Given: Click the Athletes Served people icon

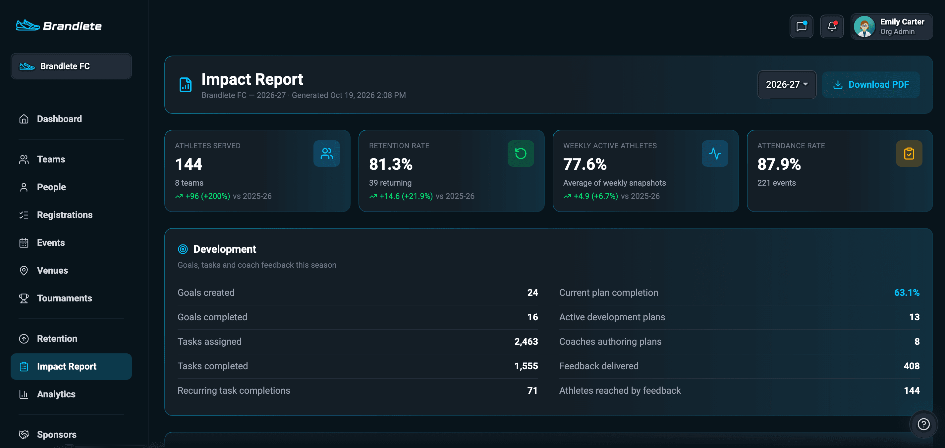Looking at the screenshot, I should click(x=326, y=154).
